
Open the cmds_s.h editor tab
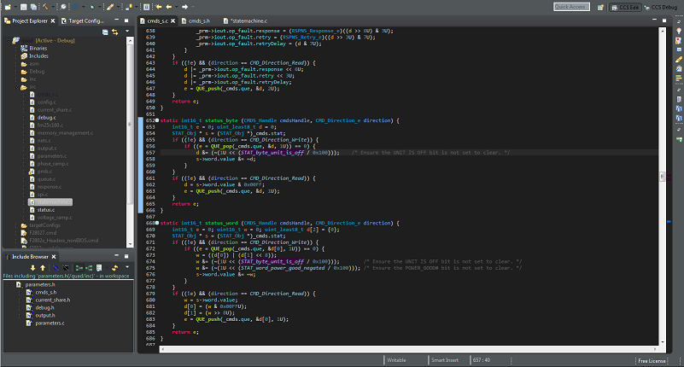[x=196, y=20]
